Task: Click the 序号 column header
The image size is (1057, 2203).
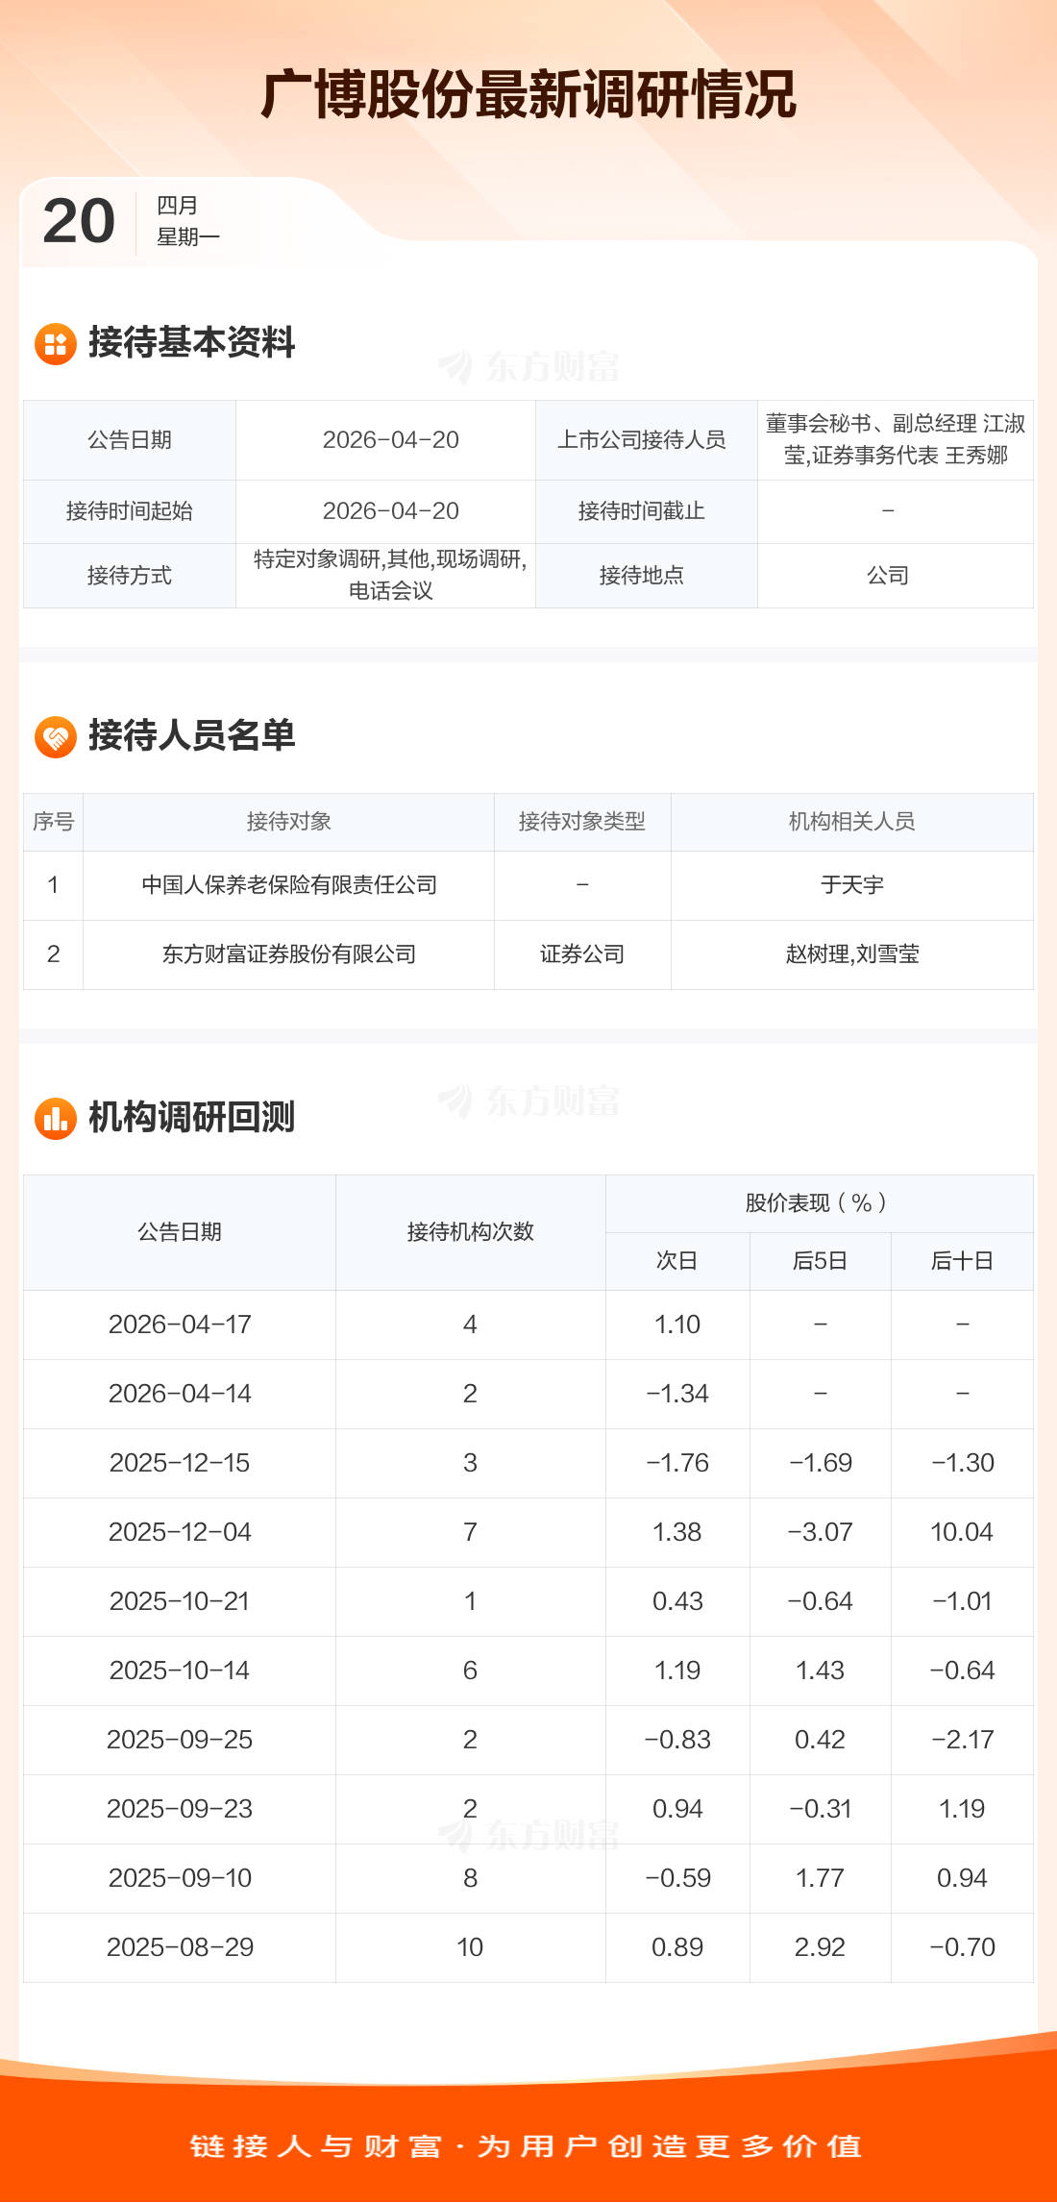Action: 54,822
